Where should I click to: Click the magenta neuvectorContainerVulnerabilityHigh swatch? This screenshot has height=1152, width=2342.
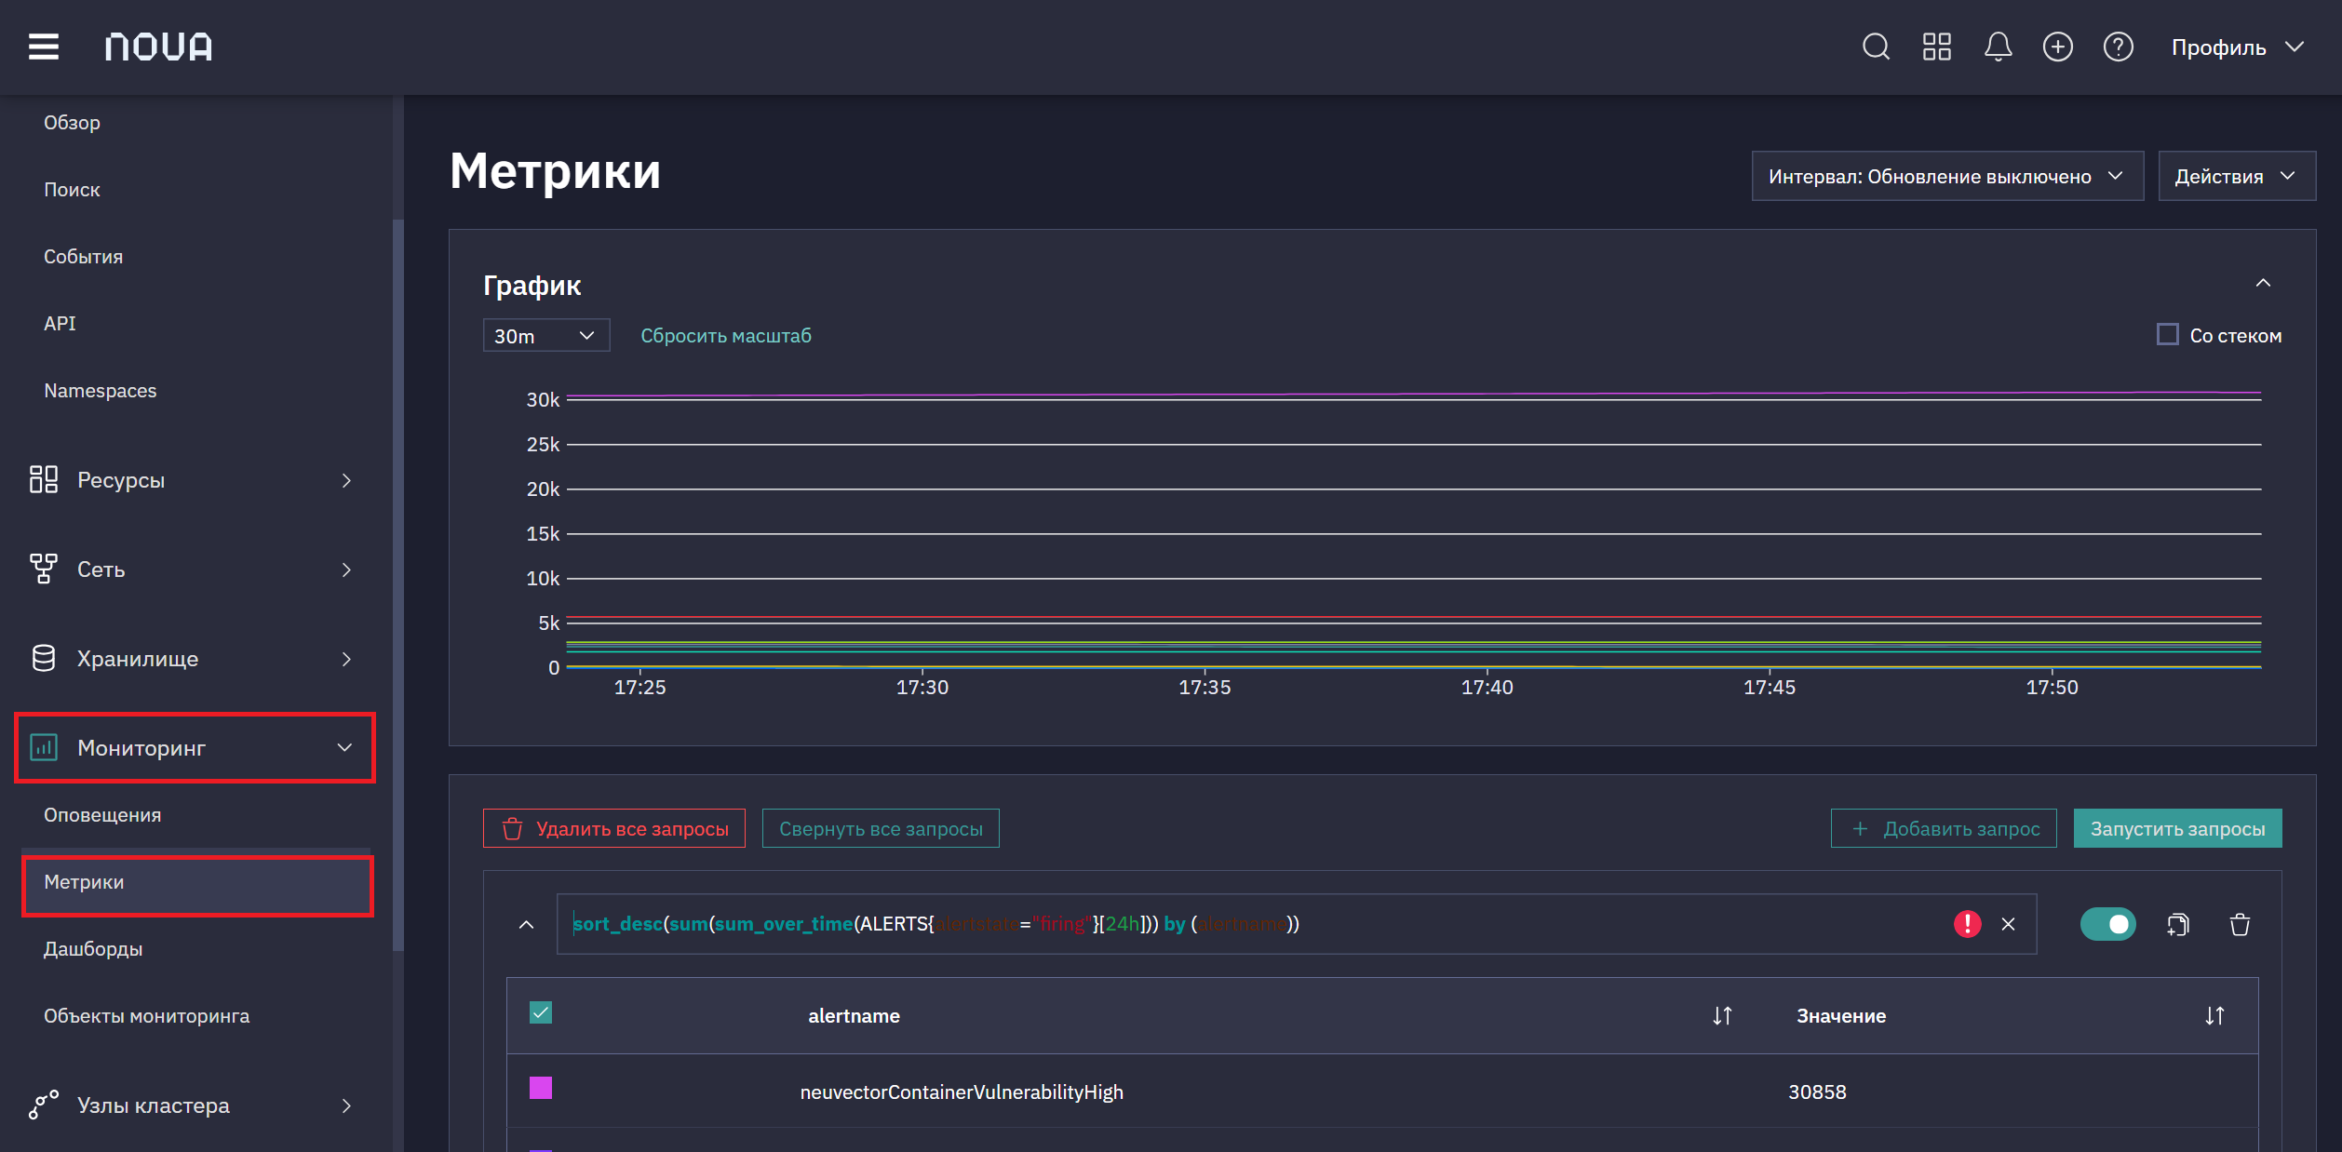pos(541,1088)
